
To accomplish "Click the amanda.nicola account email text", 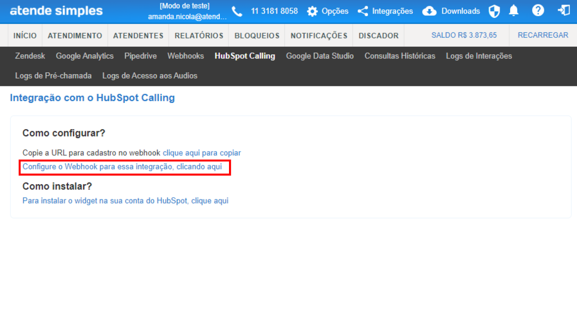I will click(187, 17).
